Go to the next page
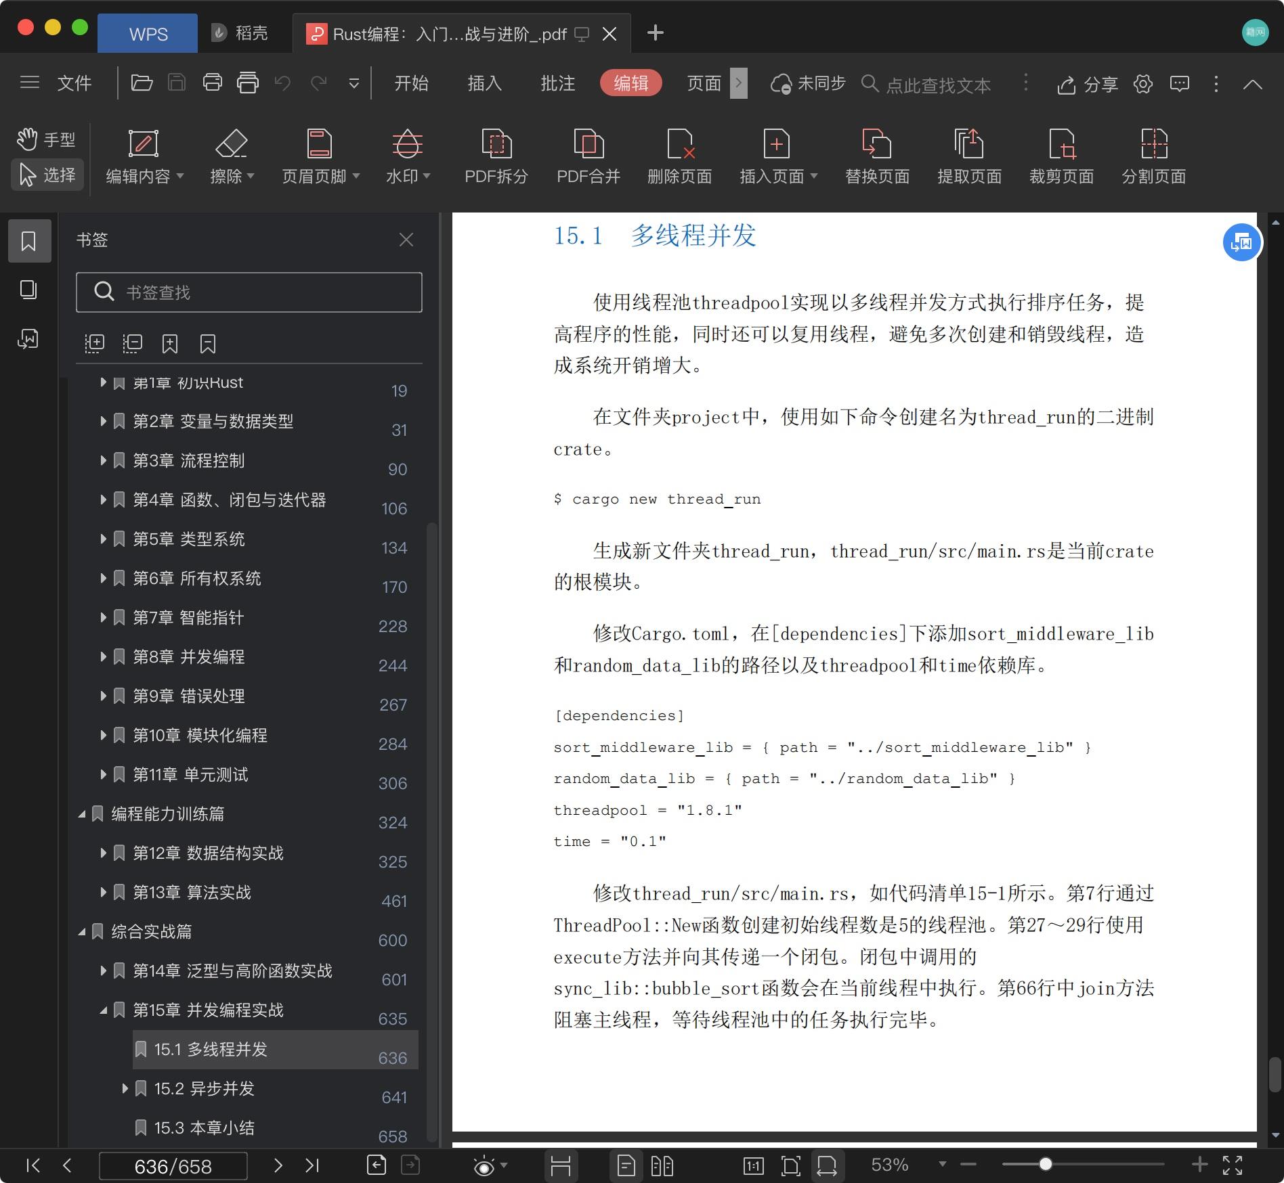 click(278, 1165)
